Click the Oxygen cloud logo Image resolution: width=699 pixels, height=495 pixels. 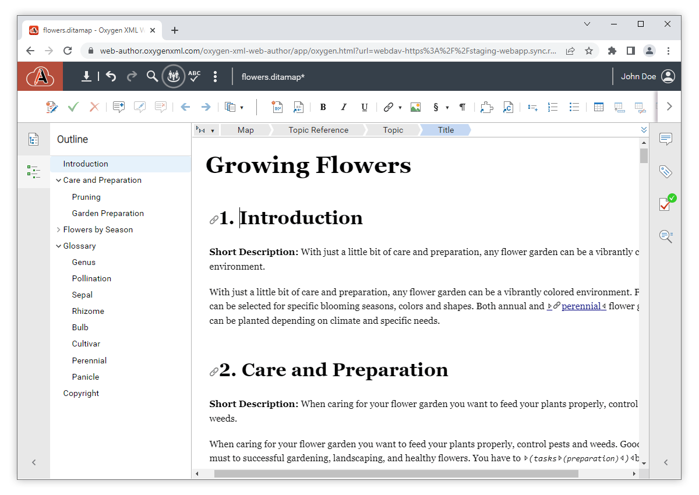[x=40, y=76]
